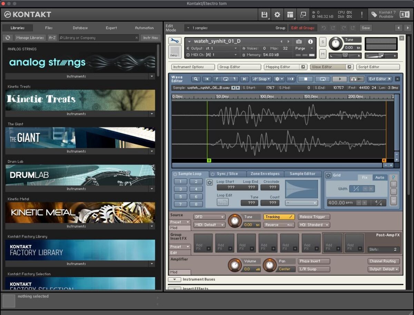Open the Snap dropdown
Viewport: 414px width, 315px height.
coord(262,79)
